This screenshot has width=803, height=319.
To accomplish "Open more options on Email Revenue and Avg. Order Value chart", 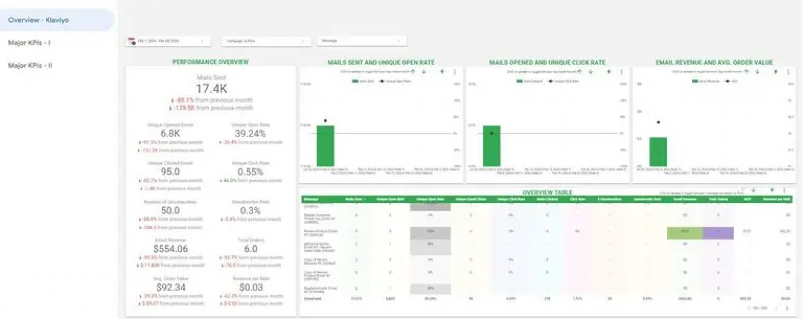I will tap(788, 71).
